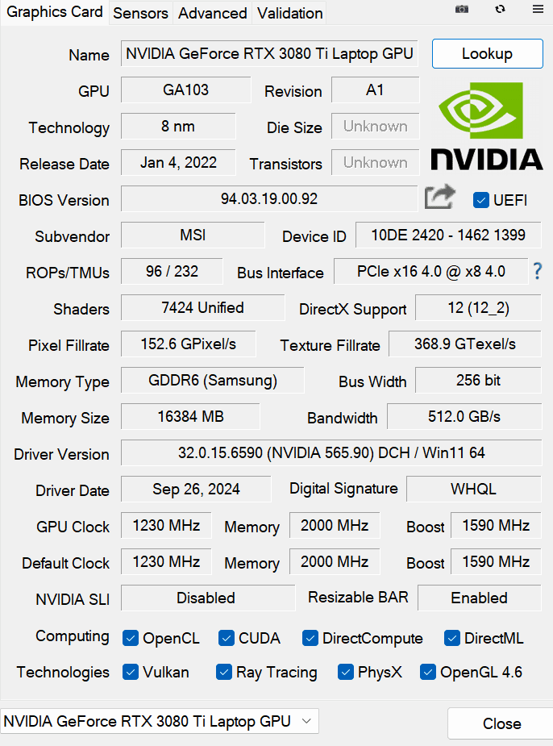
Task: Click the BIOS Version field
Action: pyautogui.click(x=269, y=198)
